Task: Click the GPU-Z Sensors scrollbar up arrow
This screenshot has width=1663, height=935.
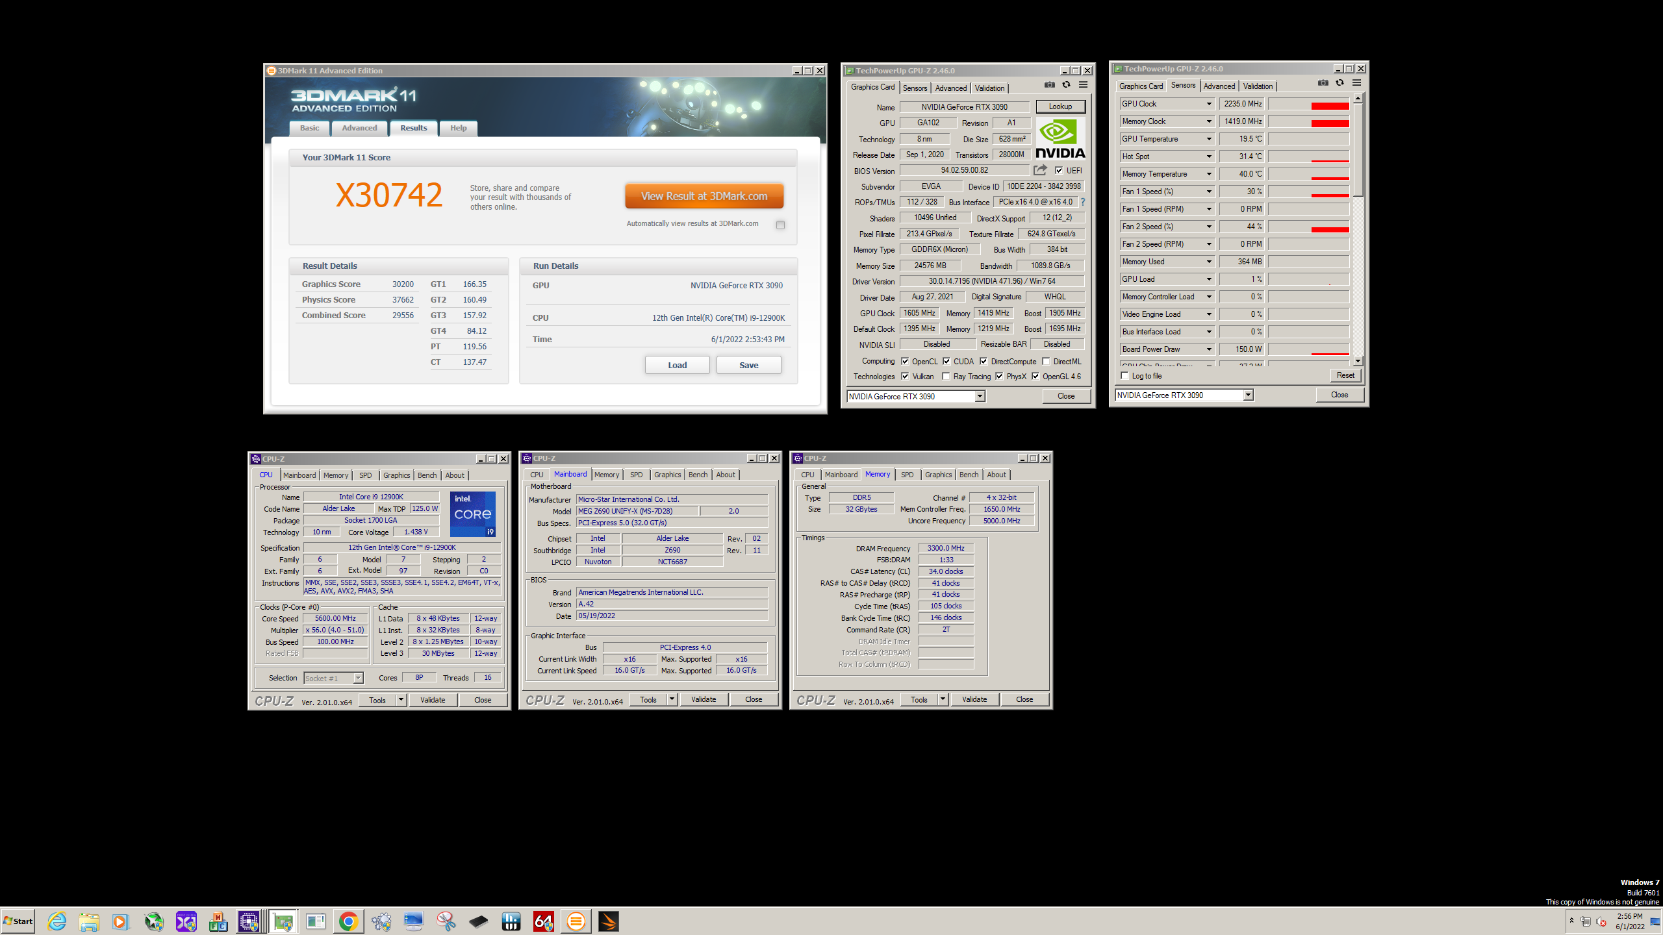Action: tap(1358, 97)
